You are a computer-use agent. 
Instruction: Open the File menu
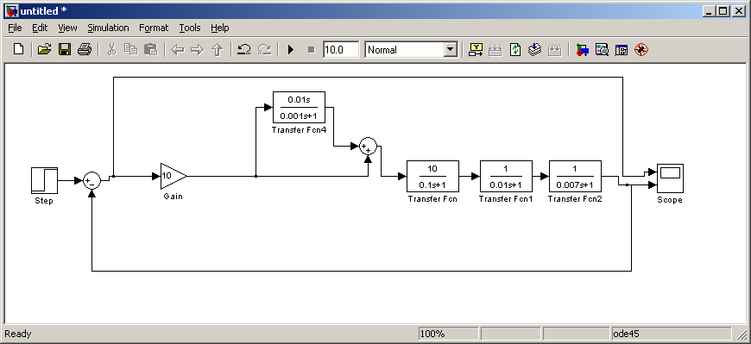click(x=15, y=28)
